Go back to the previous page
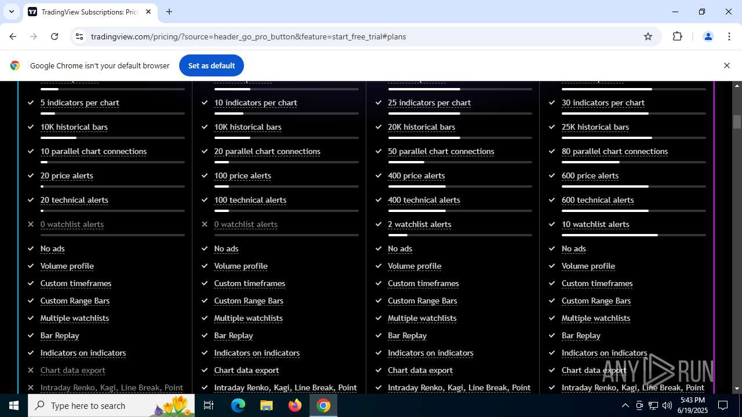The width and height of the screenshot is (742, 417). tap(13, 36)
